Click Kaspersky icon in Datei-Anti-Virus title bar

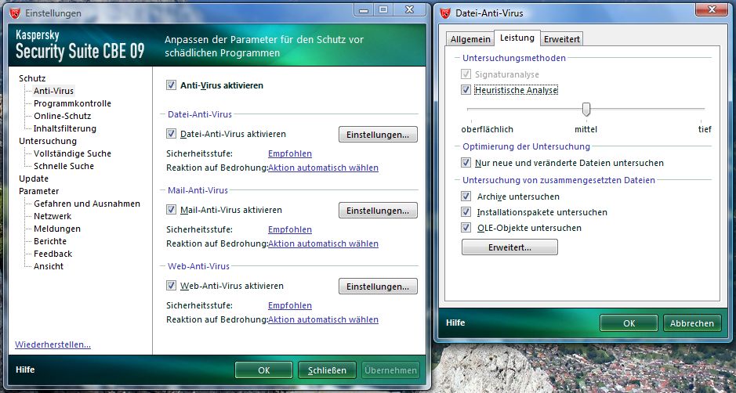tap(445, 13)
